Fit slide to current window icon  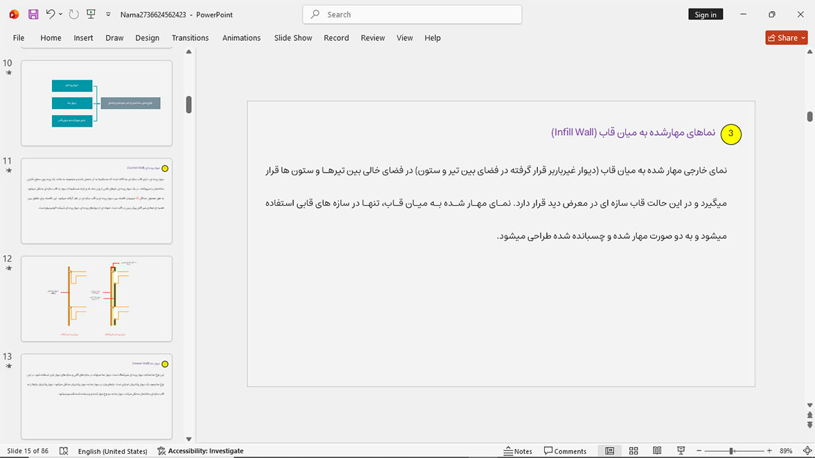click(807, 450)
